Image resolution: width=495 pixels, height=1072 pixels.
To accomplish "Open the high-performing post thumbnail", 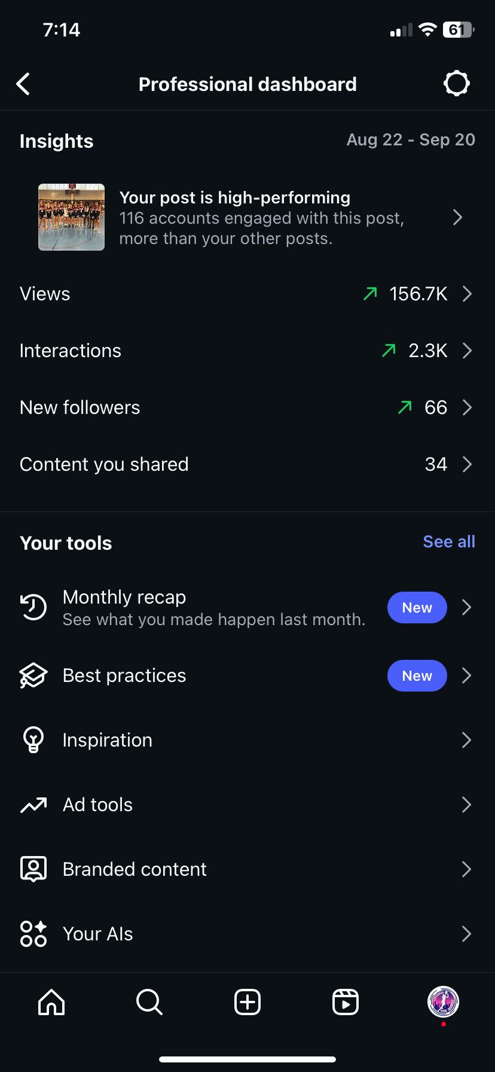I will click(72, 217).
